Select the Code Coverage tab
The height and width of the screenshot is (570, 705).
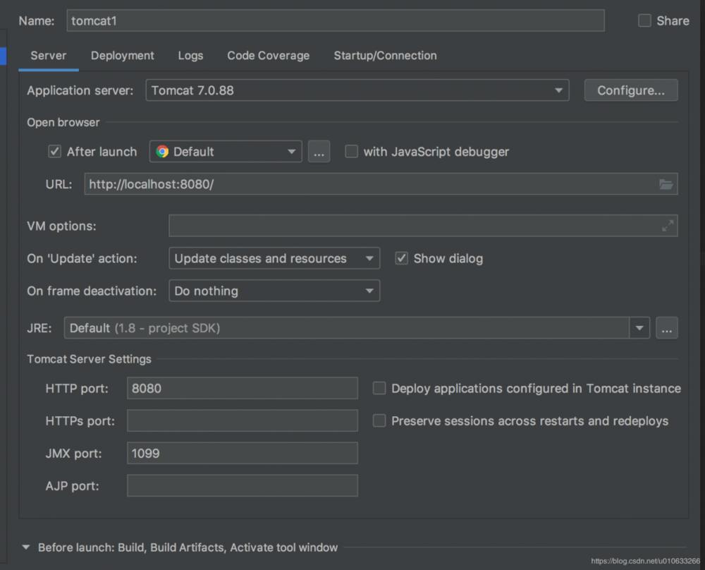pos(268,55)
